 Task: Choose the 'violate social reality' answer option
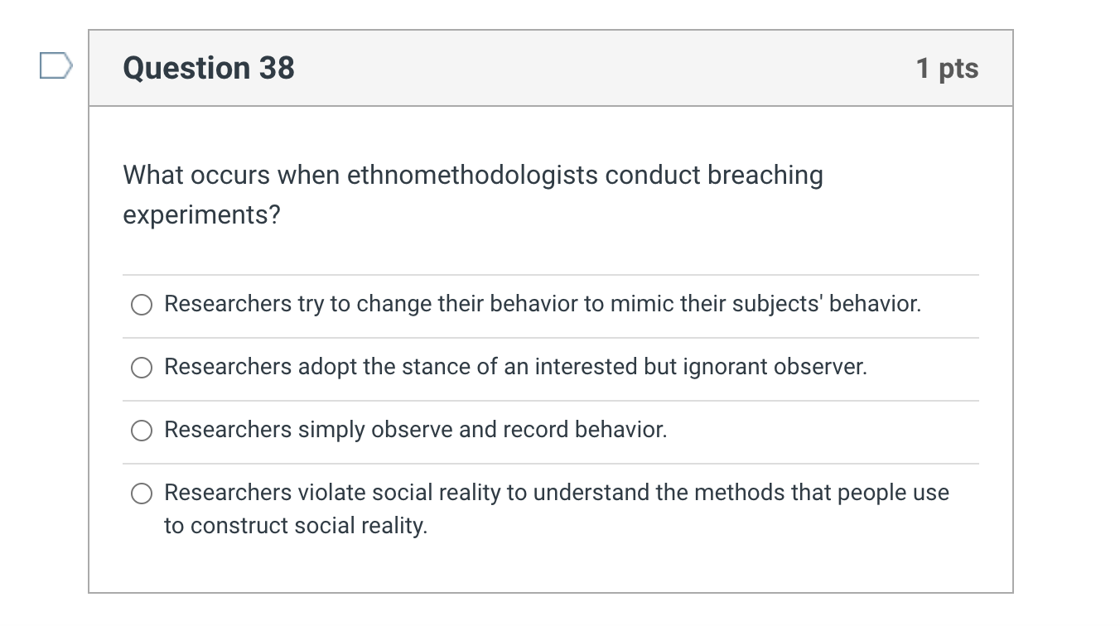coord(141,493)
